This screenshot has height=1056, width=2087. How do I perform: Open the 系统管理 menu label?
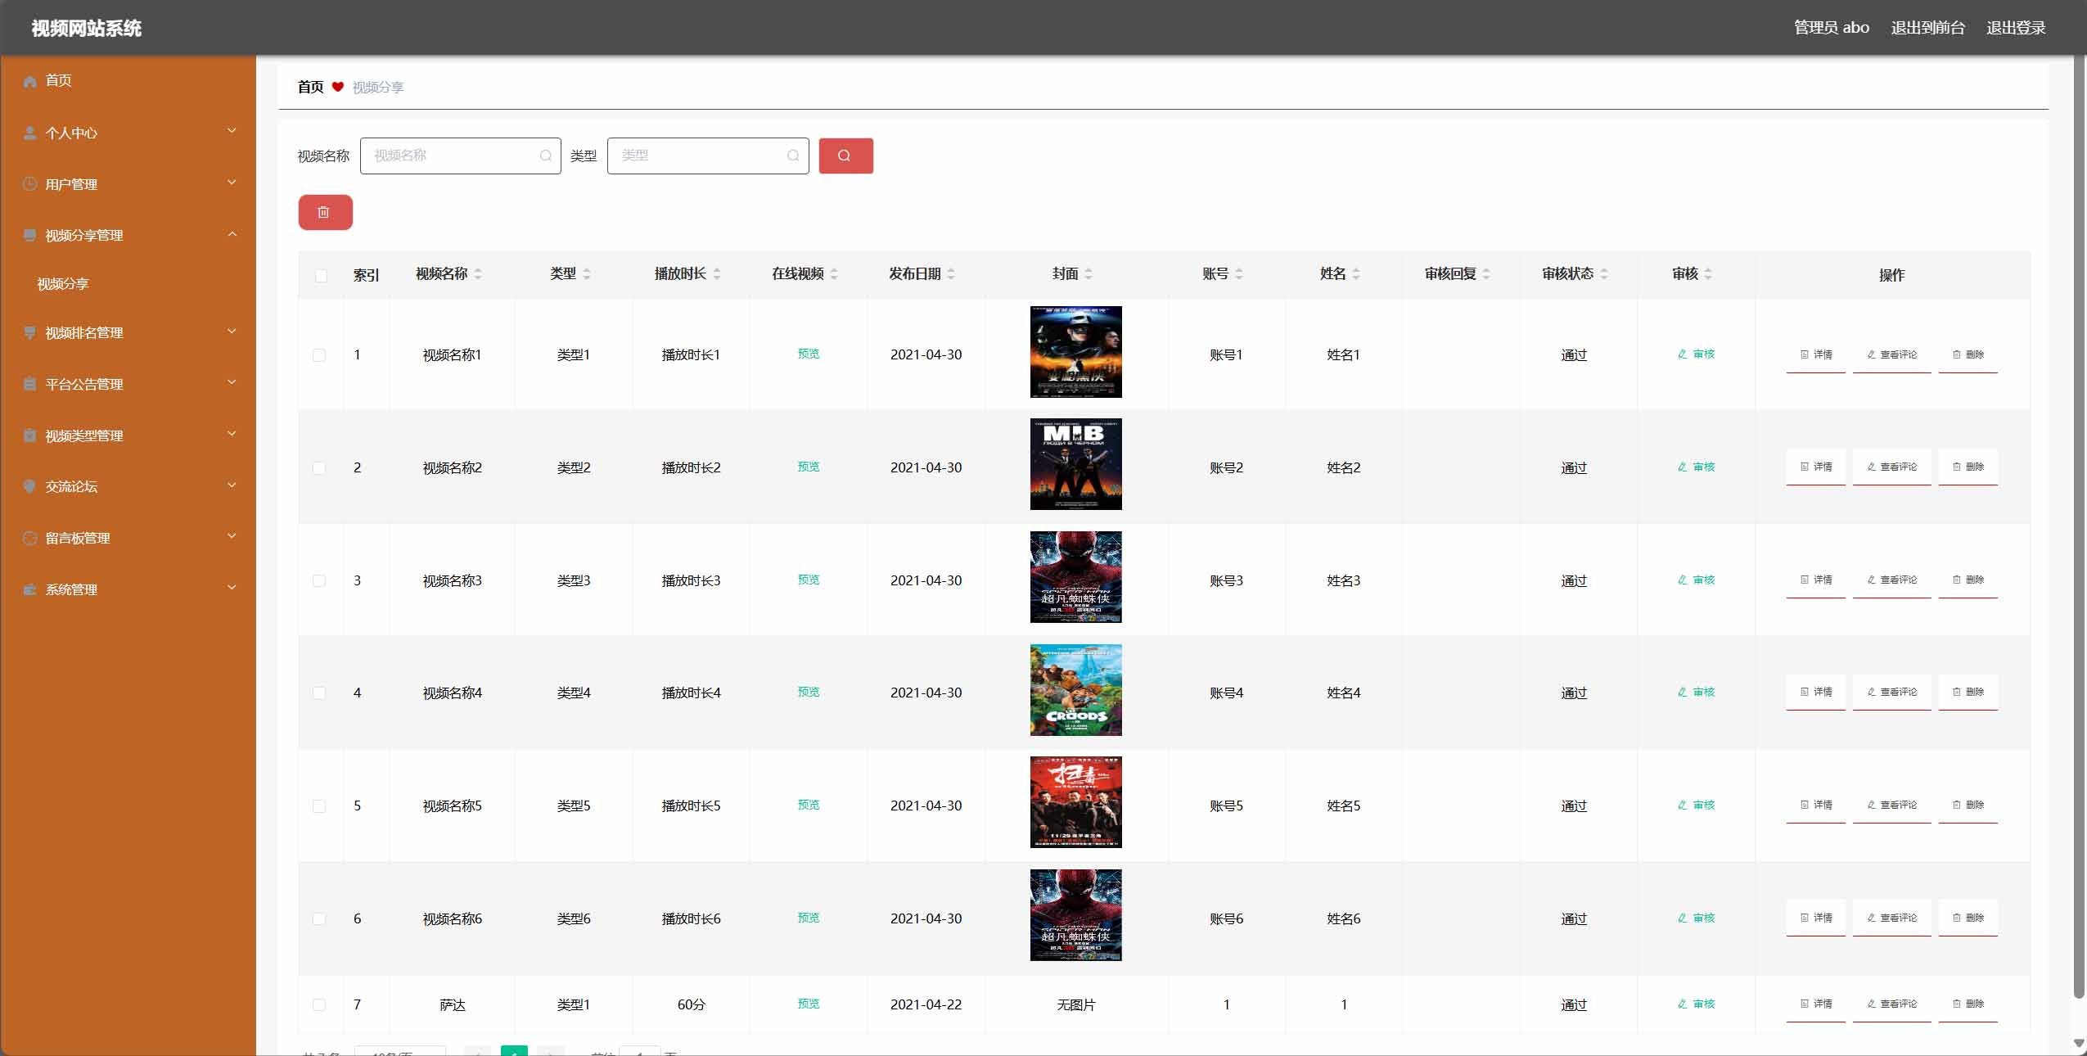71,589
